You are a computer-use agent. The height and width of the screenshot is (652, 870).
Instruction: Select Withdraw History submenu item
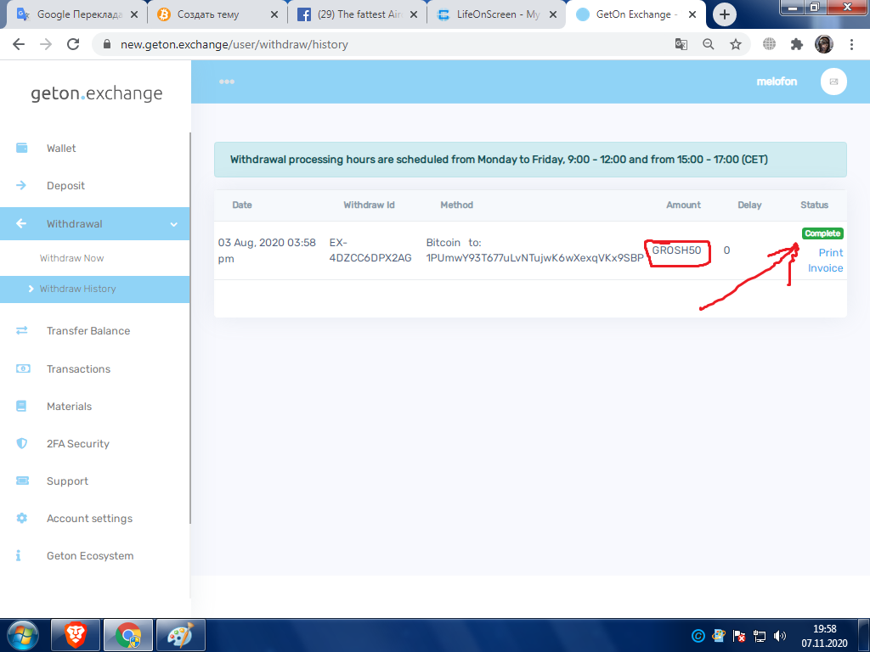coord(77,289)
